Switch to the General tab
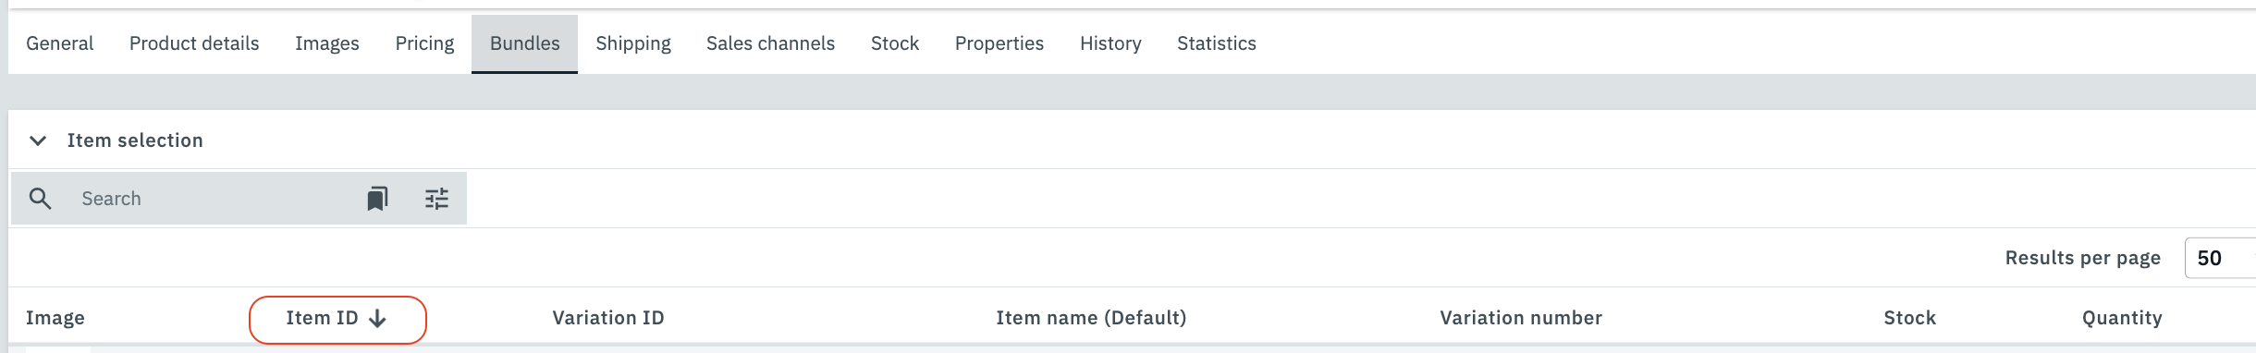Viewport: 2256px width, 353px height. pyautogui.click(x=60, y=43)
